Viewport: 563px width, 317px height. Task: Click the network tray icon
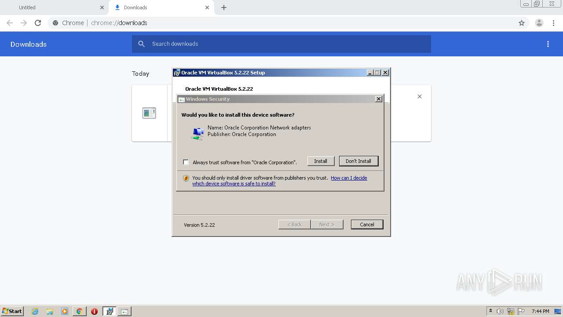tap(511, 311)
